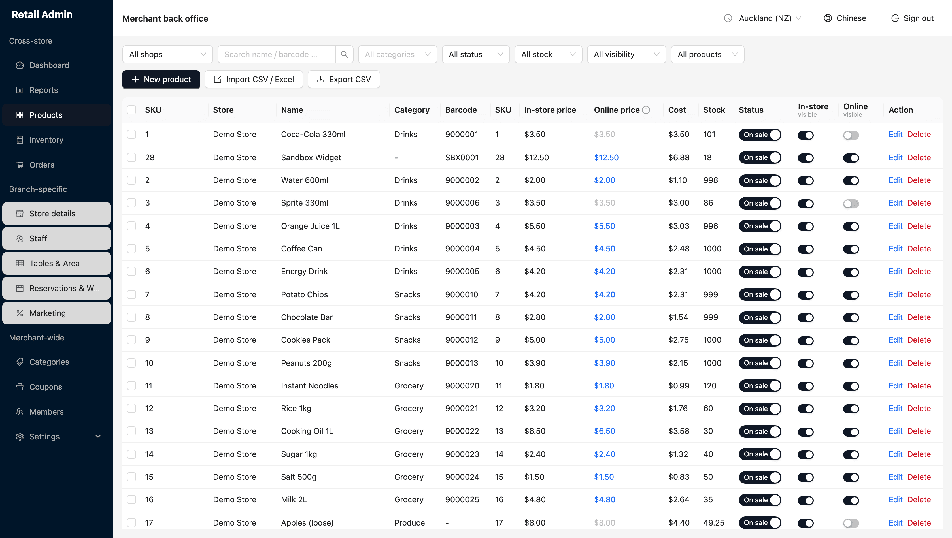Click the Search name / barcode field

(277, 54)
